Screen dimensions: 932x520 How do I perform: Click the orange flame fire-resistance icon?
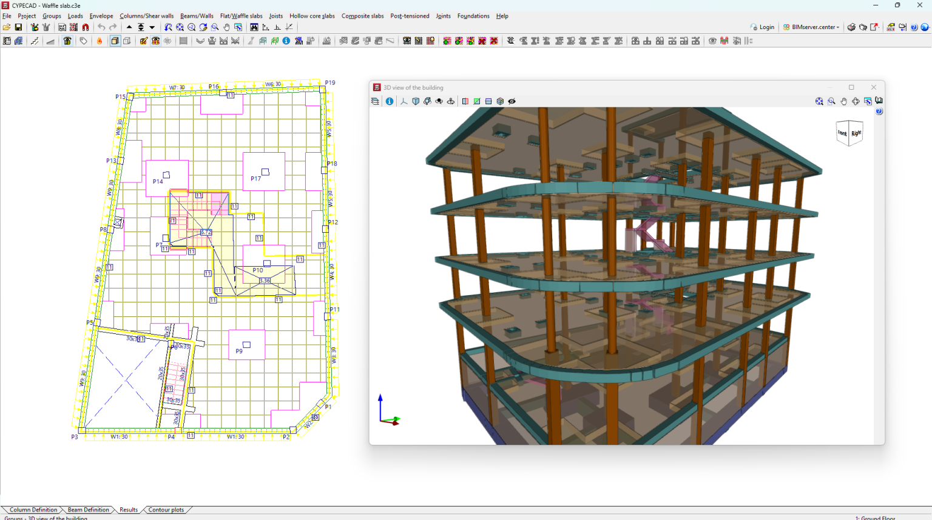100,41
